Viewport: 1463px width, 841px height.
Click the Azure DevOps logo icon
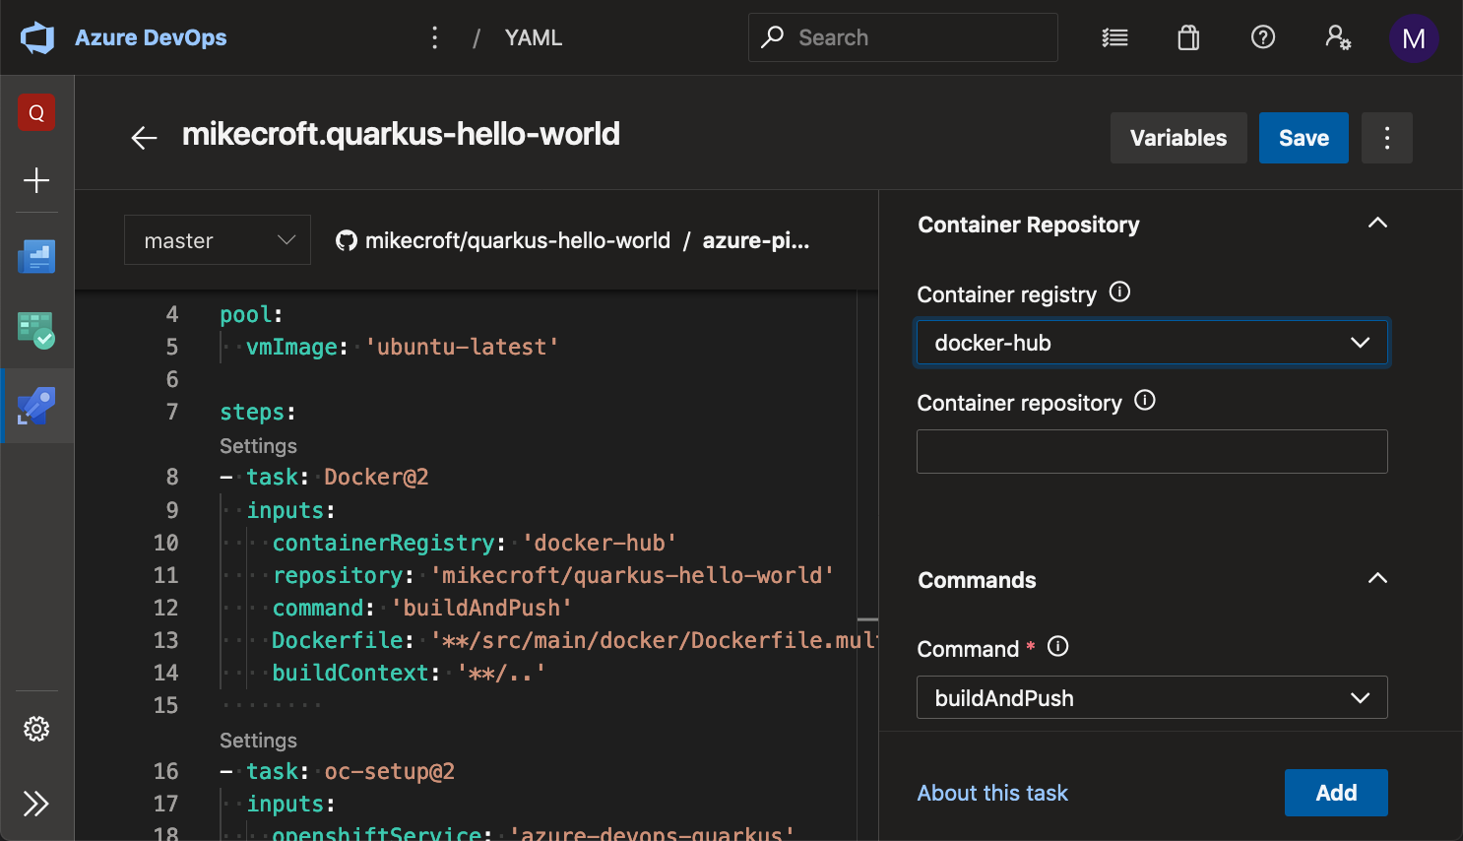(x=37, y=37)
